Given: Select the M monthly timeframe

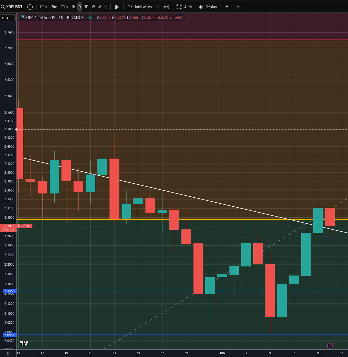Looking at the screenshot, I should [100, 7].
